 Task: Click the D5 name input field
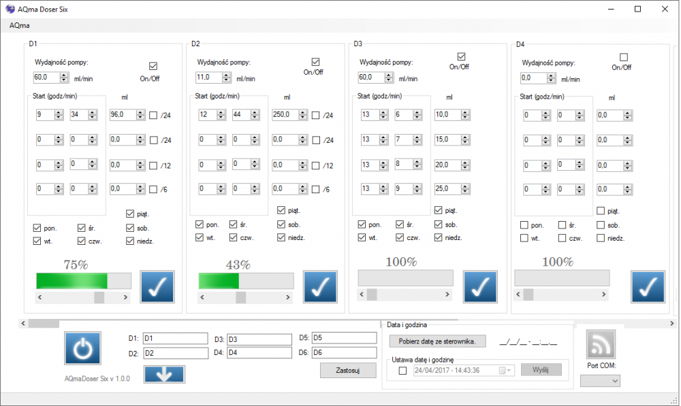[343, 338]
